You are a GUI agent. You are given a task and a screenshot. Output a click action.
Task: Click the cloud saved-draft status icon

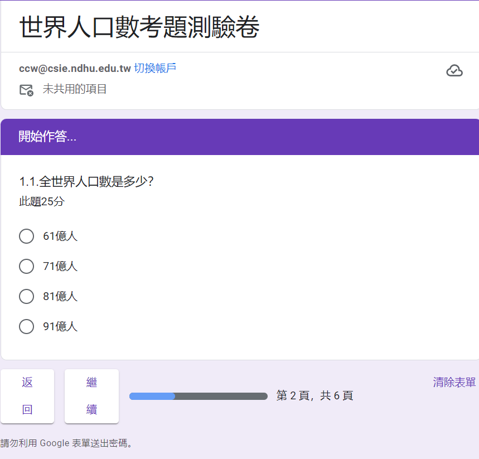pyautogui.click(x=454, y=71)
